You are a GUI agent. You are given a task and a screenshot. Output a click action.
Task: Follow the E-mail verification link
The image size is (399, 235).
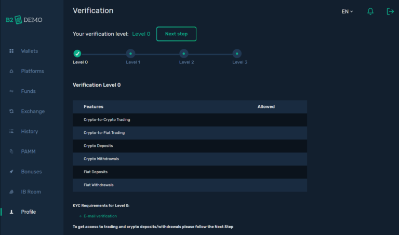point(100,216)
